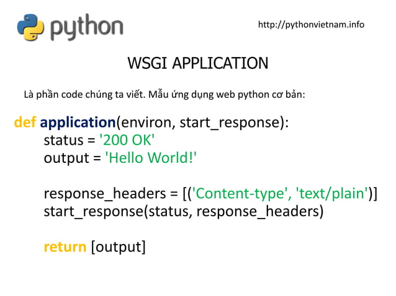Click the blue 'application' function name
This screenshot has width=396, height=296.
pyautogui.click(x=78, y=123)
